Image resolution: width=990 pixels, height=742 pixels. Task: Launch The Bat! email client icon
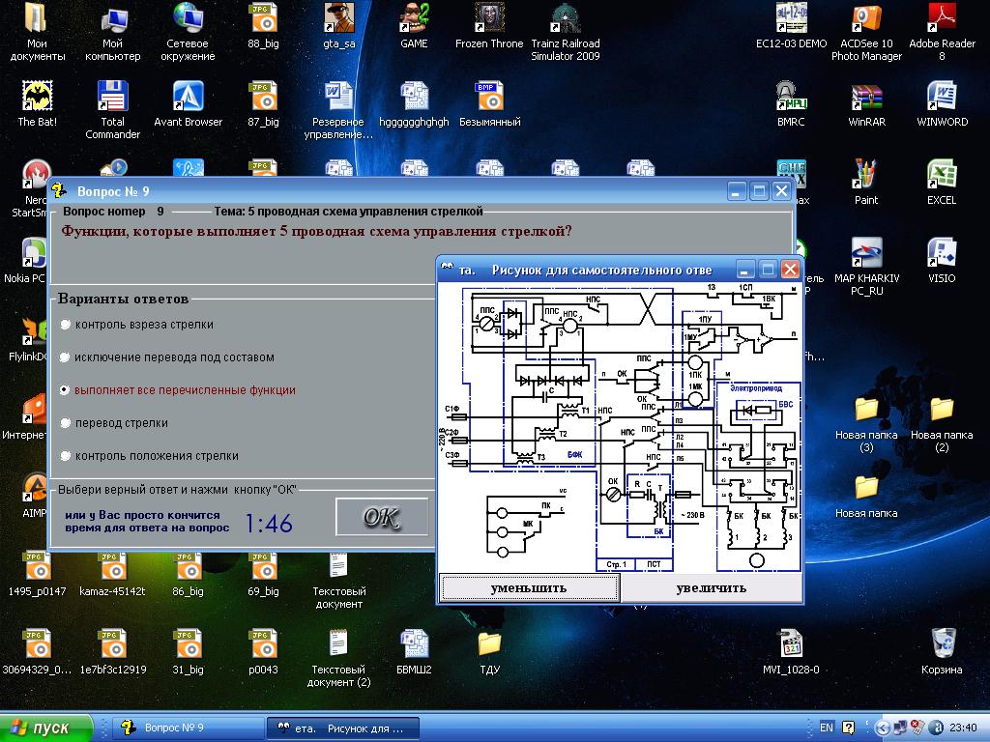pyautogui.click(x=38, y=98)
